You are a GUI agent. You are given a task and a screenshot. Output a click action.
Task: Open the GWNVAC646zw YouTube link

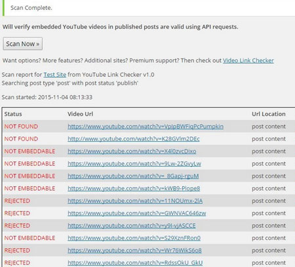pos(137,213)
